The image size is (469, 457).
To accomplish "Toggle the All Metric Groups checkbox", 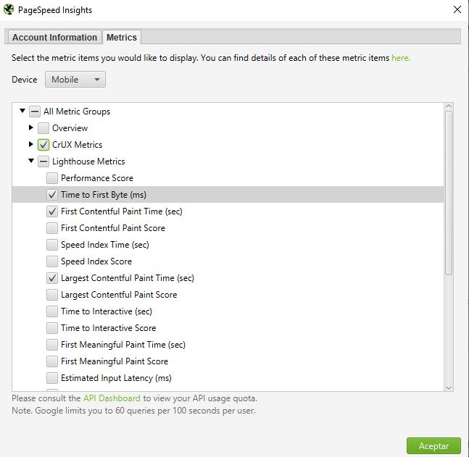I will (x=35, y=112).
